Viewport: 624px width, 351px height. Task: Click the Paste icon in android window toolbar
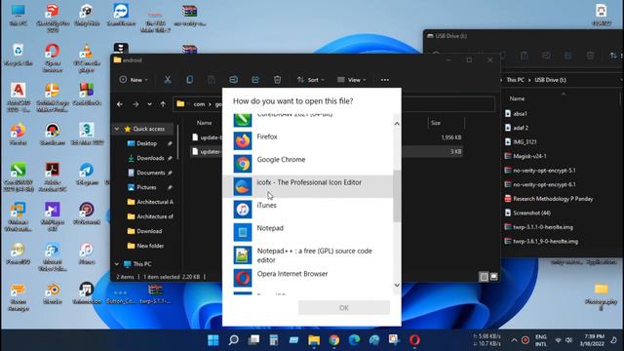point(212,80)
